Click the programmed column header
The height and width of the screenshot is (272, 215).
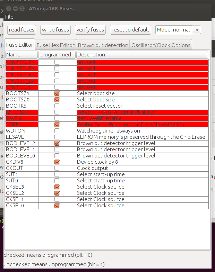tap(57, 55)
